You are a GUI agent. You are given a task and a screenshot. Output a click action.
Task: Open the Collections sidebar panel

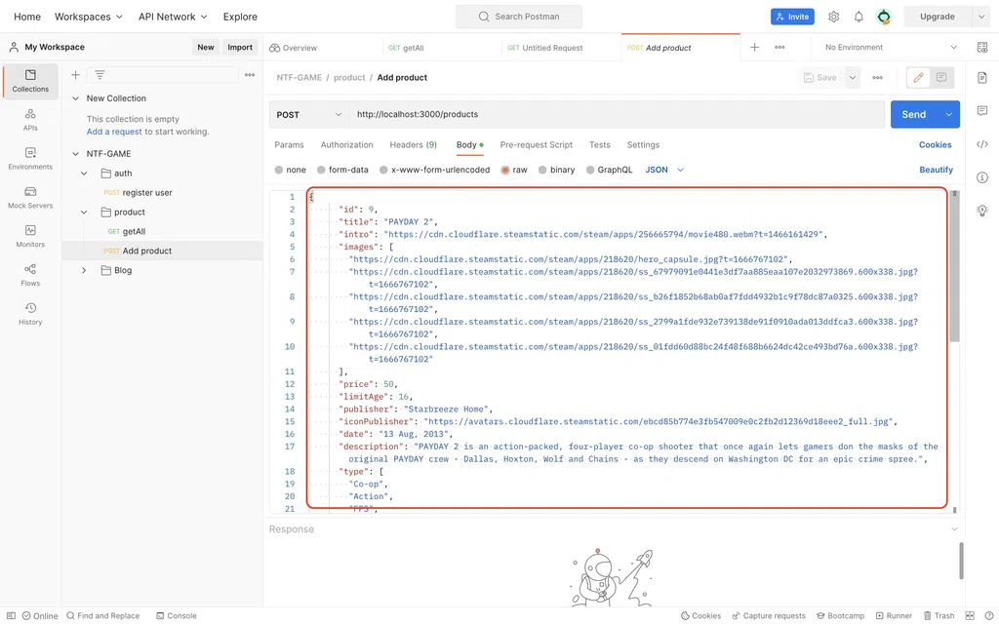tap(30, 81)
